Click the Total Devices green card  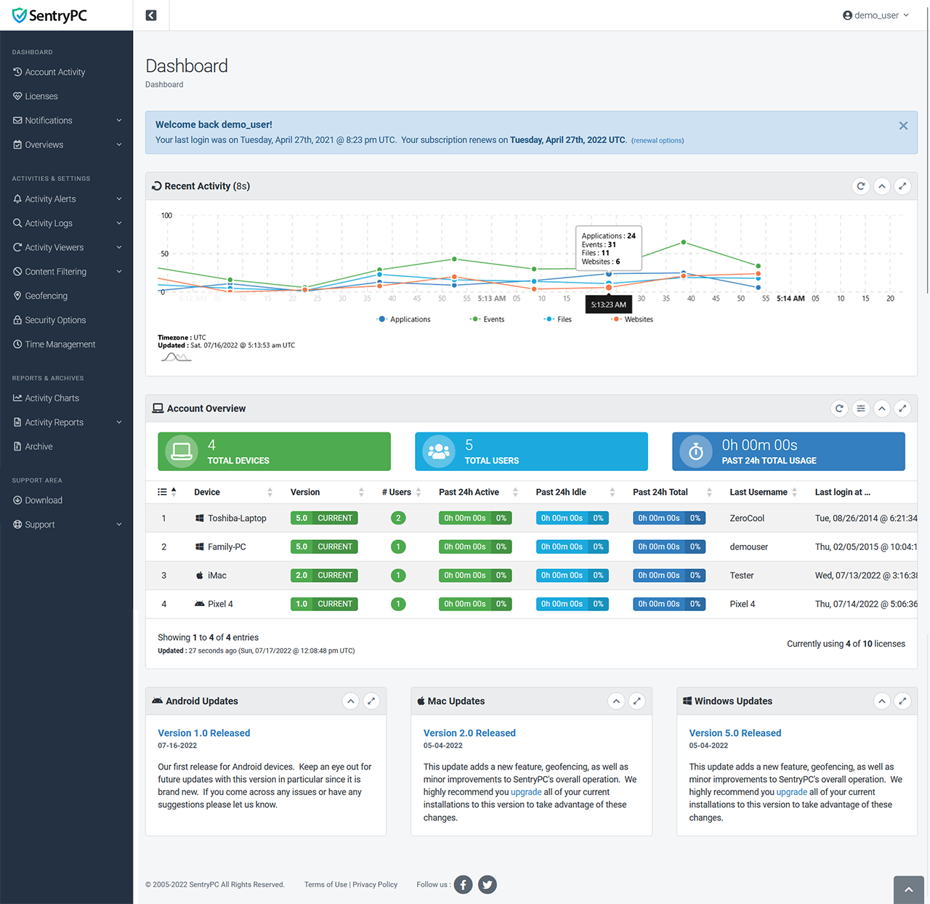tap(275, 451)
